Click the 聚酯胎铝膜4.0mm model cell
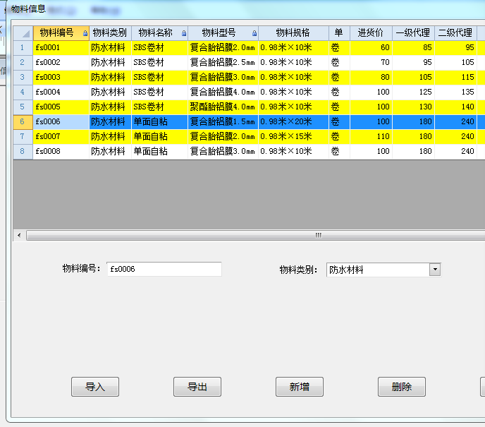Image resolution: width=485 pixels, height=427 pixels. (x=223, y=107)
